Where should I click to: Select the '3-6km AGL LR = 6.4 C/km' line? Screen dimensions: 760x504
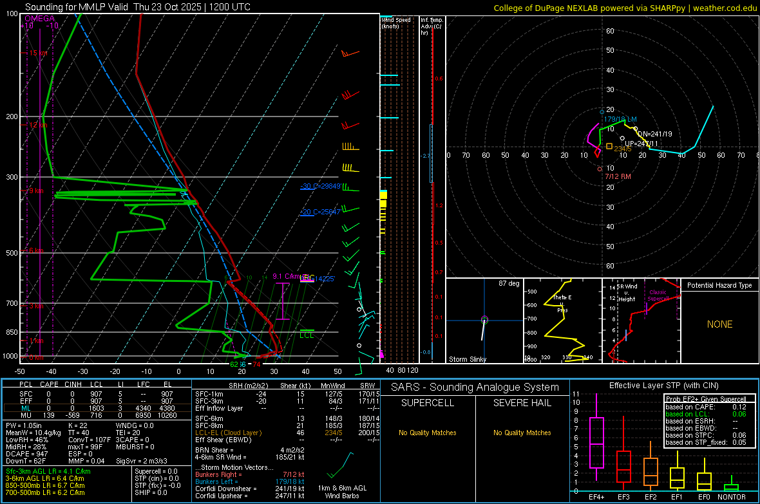pyautogui.click(x=44, y=478)
